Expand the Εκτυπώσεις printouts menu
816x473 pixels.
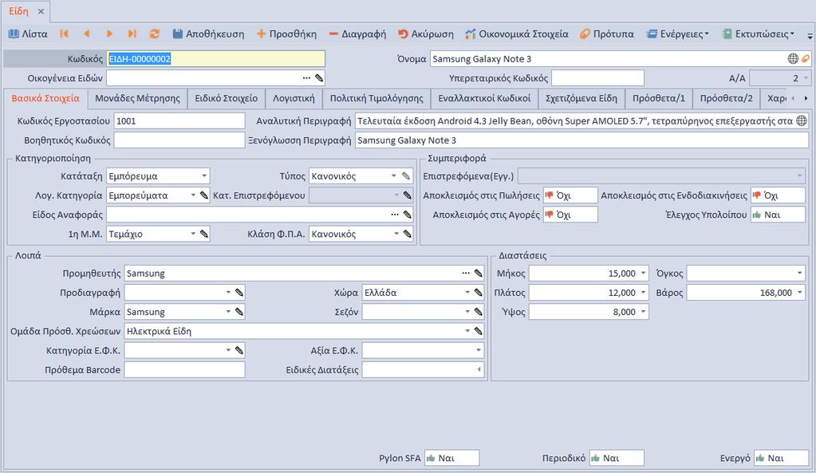coord(759,34)
